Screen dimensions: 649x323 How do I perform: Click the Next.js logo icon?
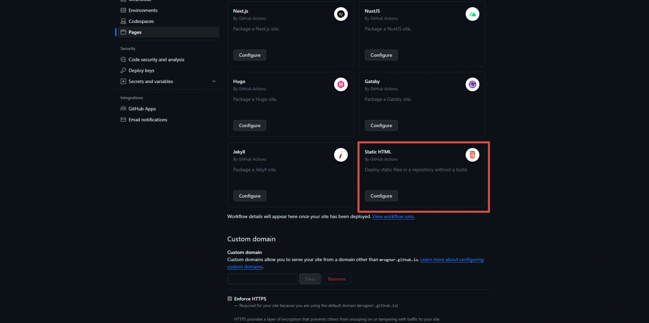point(341,14)
